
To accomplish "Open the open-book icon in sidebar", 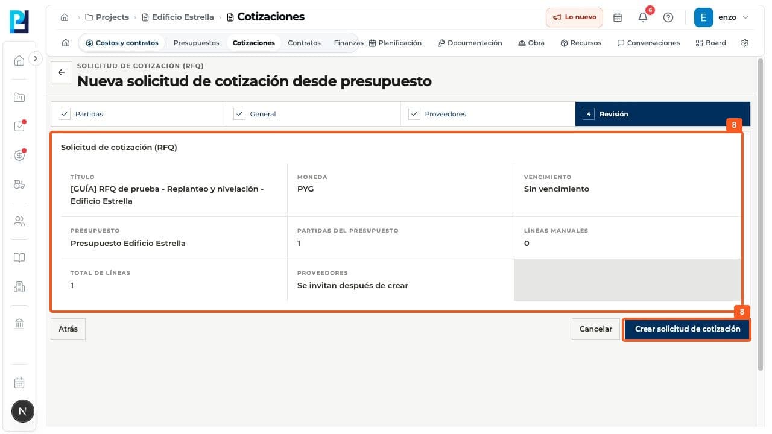I will (x=19, y=258).
